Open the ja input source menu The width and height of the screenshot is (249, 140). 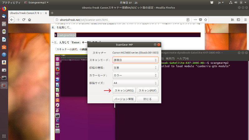221,2
